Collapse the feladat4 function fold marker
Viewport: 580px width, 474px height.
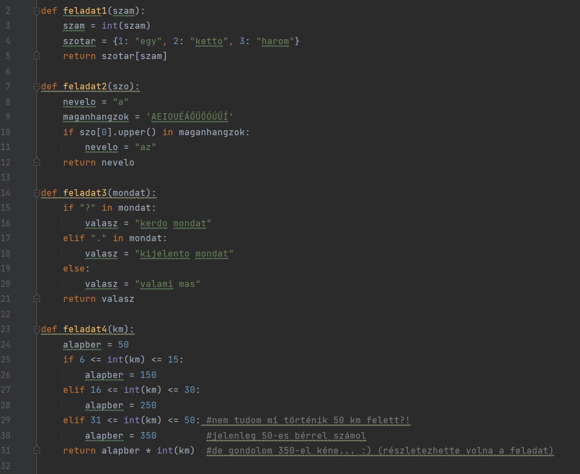point(36,330)
